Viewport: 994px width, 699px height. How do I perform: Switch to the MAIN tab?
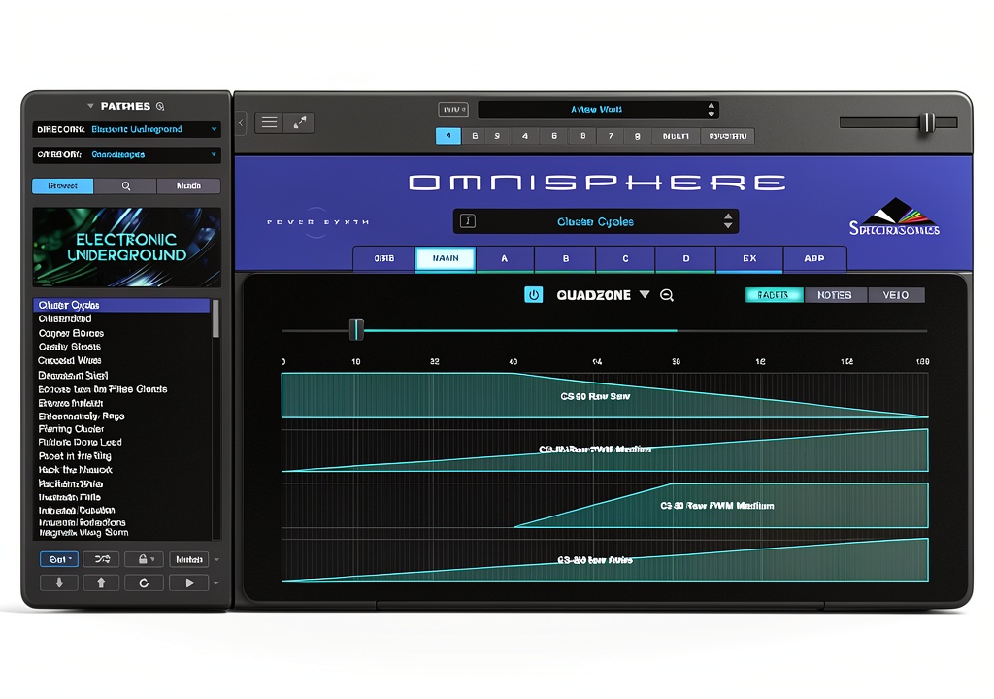point(445,259)
